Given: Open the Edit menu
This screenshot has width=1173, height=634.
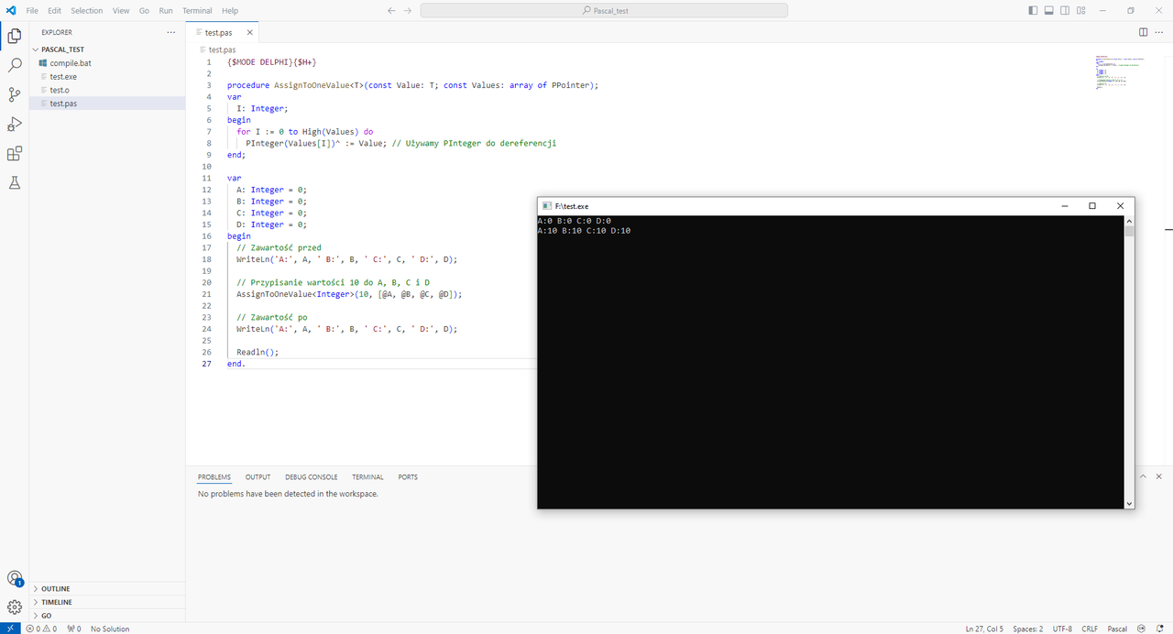Looking at the screenshot, I should pyautogui.click(x=54, y=10).
